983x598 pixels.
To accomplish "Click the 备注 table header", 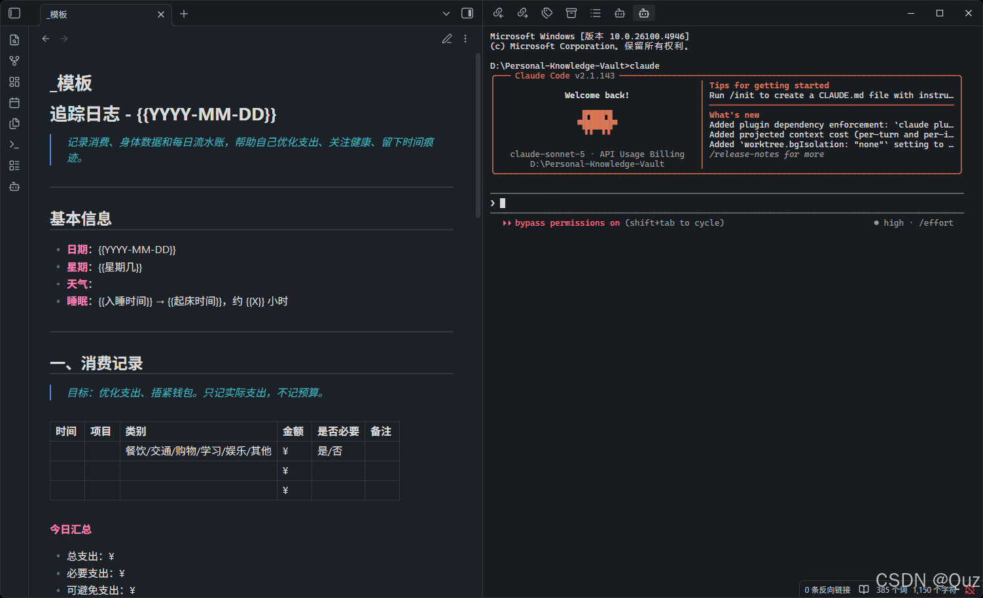I will click(x=381, y=431).
